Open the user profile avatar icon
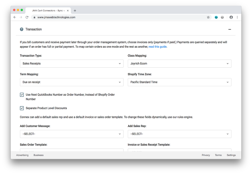Screen dimensions: 252x174 pyautogui.click(x=231, y=17)
